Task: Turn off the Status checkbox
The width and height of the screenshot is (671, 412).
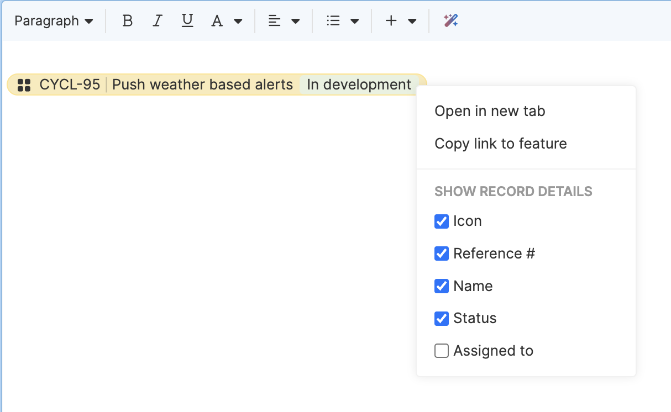Action: 442,318
